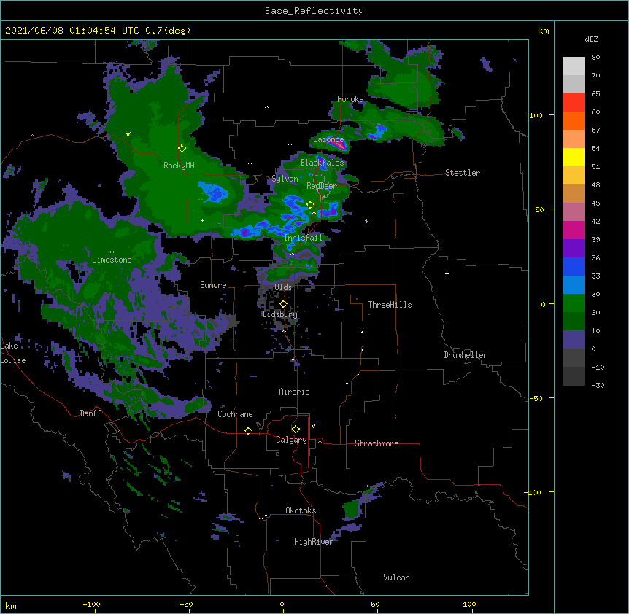Click the 50 tick label on right axis

click(539, 209)
